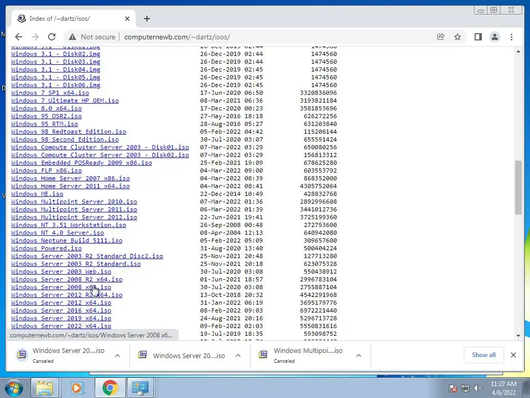Viewport: 530px width, 398px height.
Task: Download Windows Neptune Build 5111.iso
Action: 67,240
